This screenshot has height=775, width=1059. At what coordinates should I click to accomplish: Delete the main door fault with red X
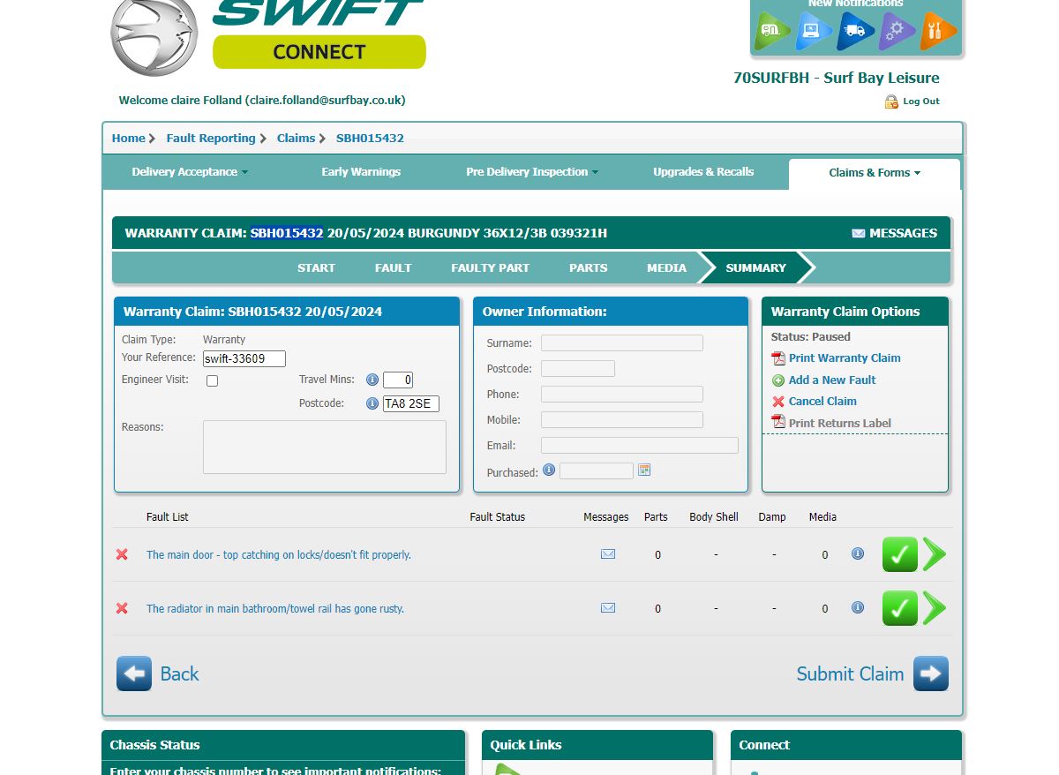pyautogui.click(x=122, y=554)
